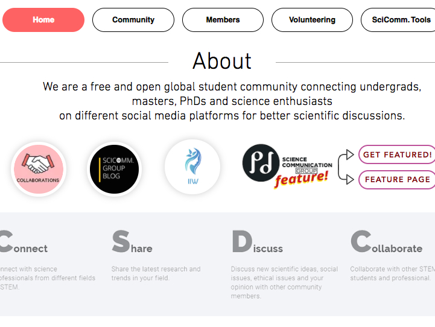435x327 pixels.
Task: Click the Discuss new scientific ideas text
Action: (284, 282)
